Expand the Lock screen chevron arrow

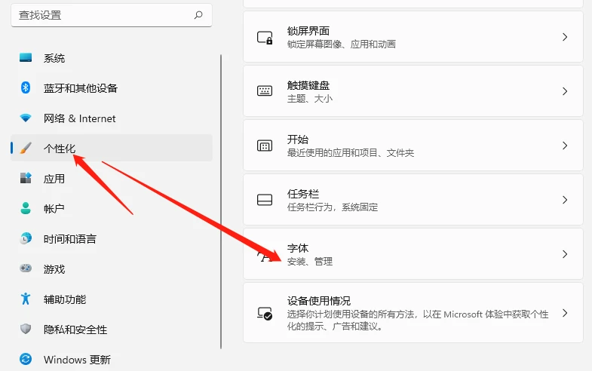(x=565, y=37)
